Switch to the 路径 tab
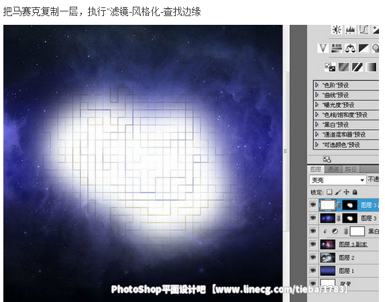The height and width of the screenshot is (302, 385). (x=351, y=169)
